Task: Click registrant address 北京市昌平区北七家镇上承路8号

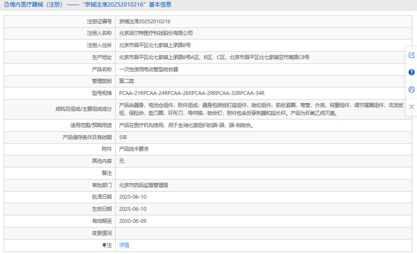Action: click(155, 45)
